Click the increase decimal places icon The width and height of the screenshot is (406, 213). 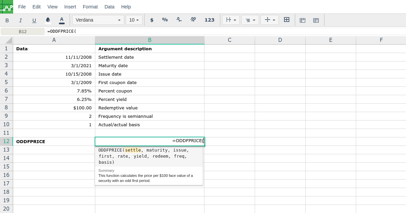[193, 20]
